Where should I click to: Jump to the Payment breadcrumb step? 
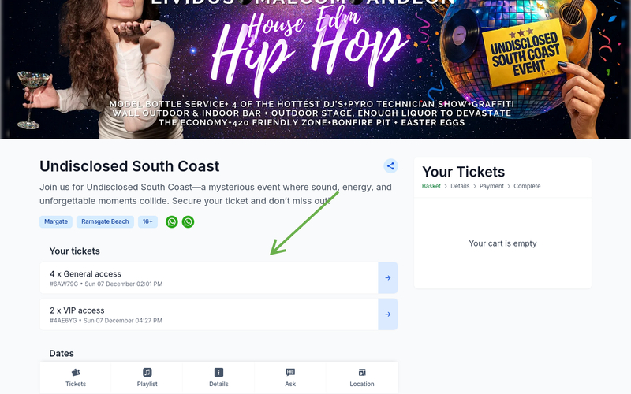coord(491,186)
